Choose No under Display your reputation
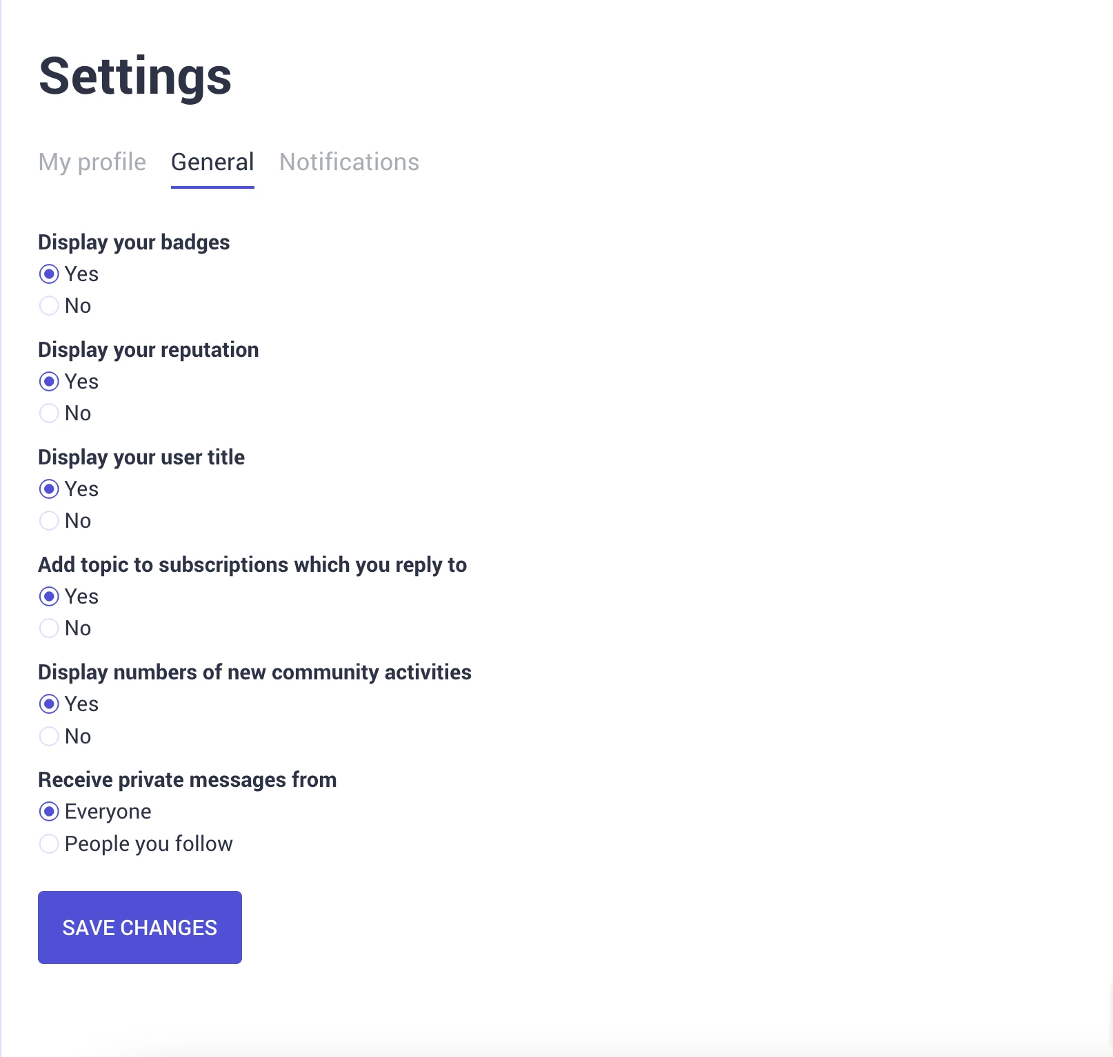Image resolution: width=1113 pixels, height=1057 pixels. pos(49,413)
